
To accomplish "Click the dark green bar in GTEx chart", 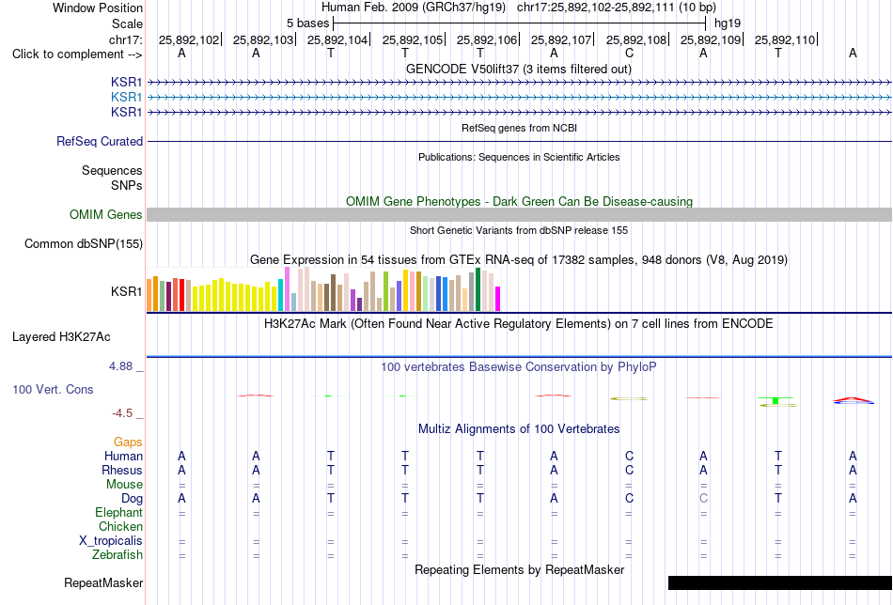I will (x=478, y=289).
